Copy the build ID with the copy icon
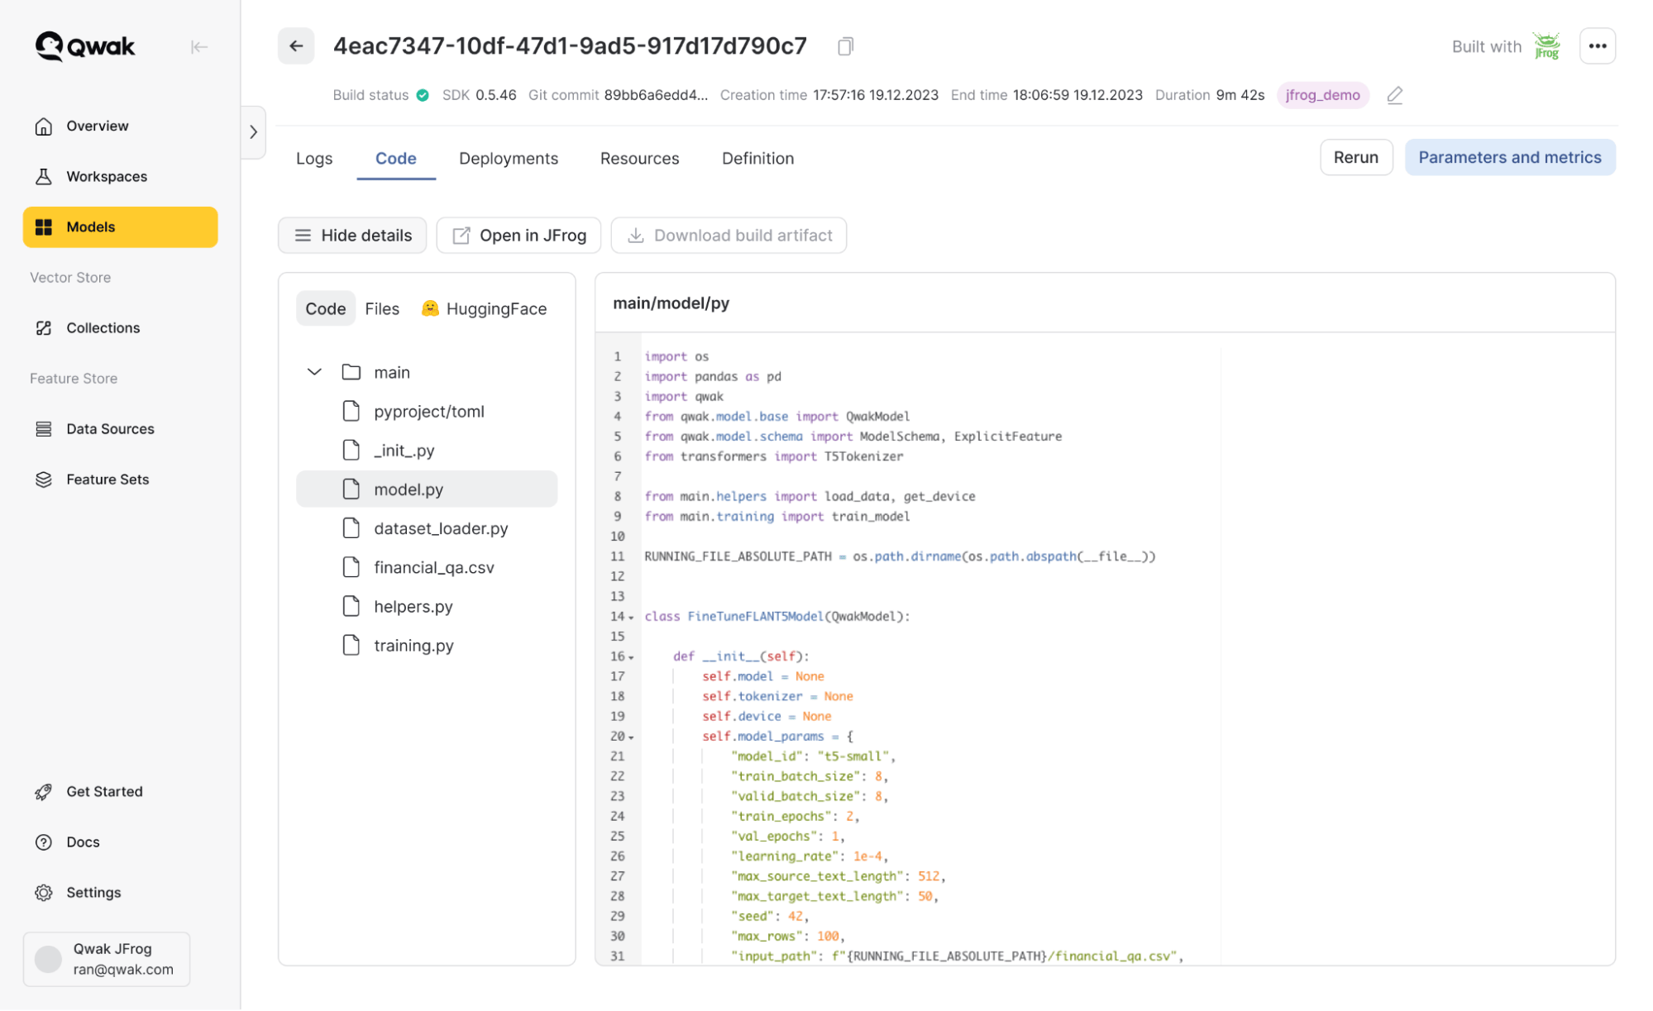Viewport: 1653px width, 1011px height. pos(845,46)
